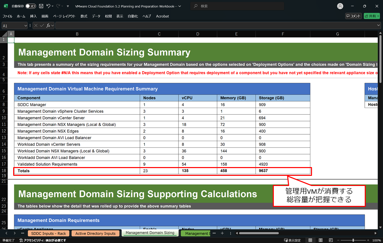Click the search box in title bar
This screenshot has height=243, width=383.
tap(237, 6)
